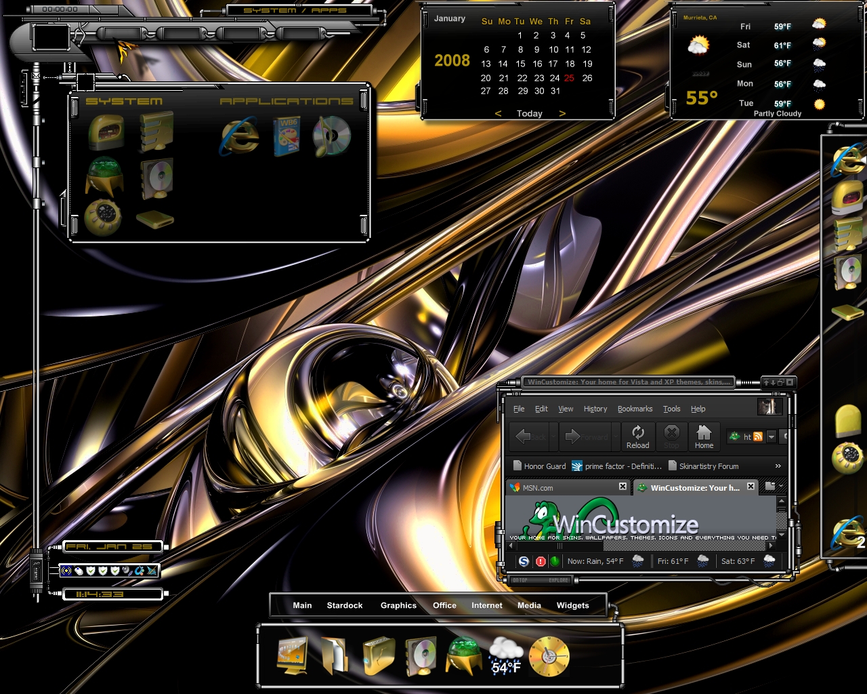Open Internet Explorer in the Applications panel

click(x=239, y=136)
